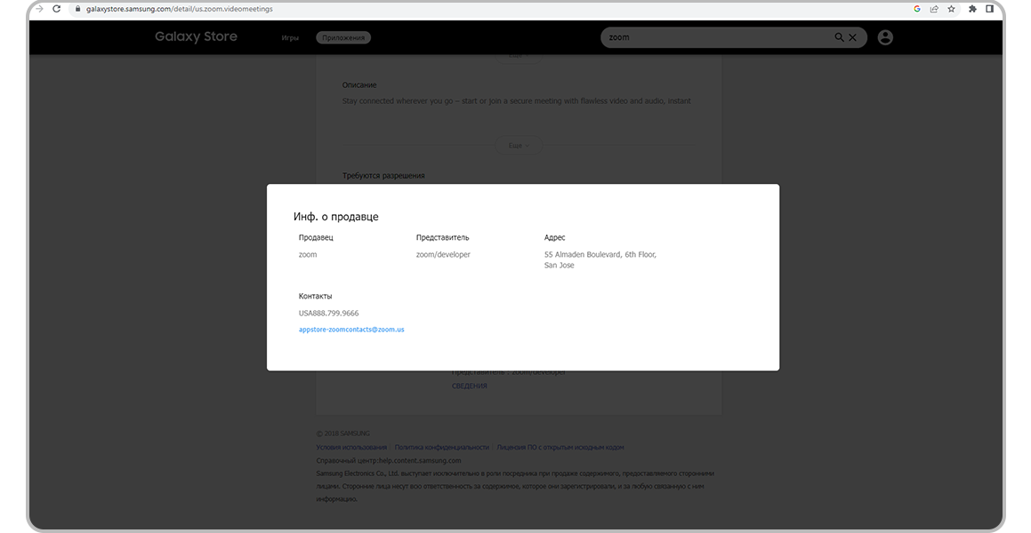Expand description with the Еще button
The width and height of the screenshot is (1031, 533).
[518, 145]
